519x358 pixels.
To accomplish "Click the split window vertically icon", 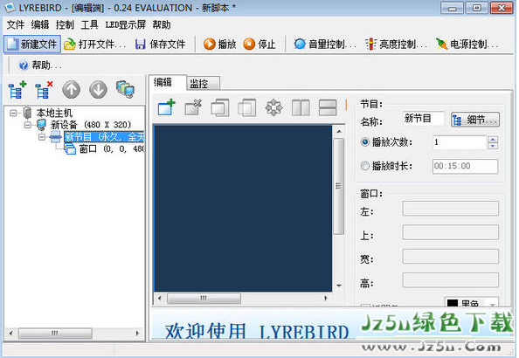I will click(301, 107).
